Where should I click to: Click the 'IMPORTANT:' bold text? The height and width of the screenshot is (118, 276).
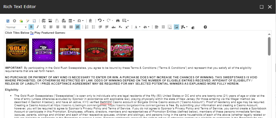(x=14, y=68)
